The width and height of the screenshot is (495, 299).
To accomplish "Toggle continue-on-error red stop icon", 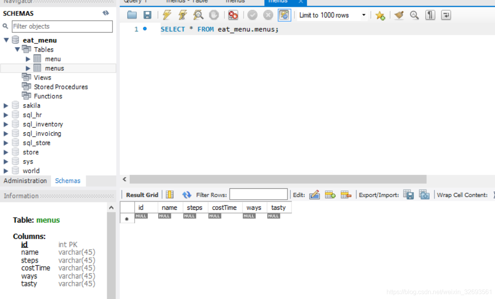I will 233,15.
